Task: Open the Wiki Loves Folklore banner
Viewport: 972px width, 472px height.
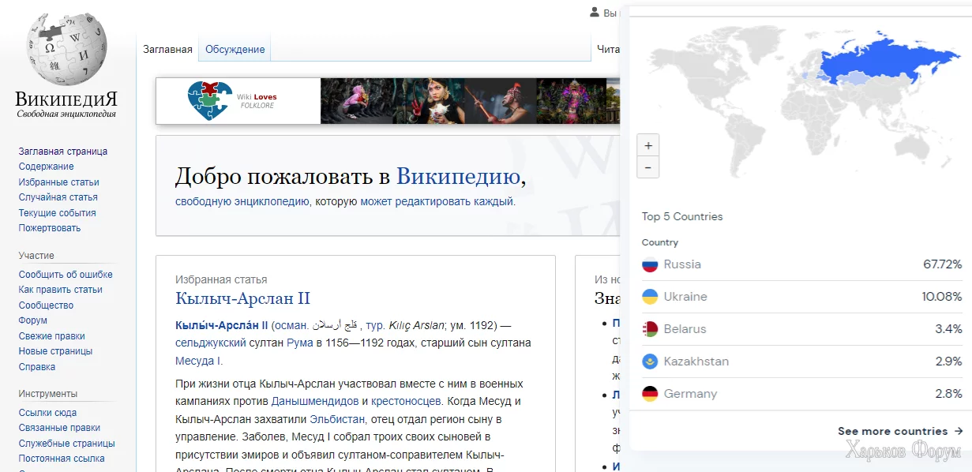Action: (238, 101)
